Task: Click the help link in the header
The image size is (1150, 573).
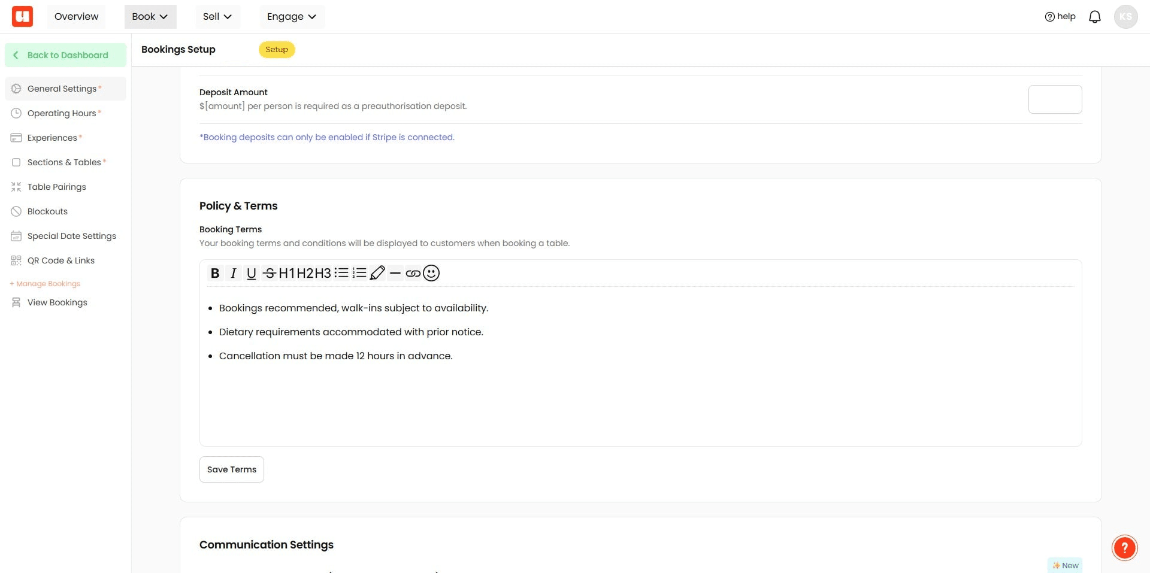Action: [1060, 17]
